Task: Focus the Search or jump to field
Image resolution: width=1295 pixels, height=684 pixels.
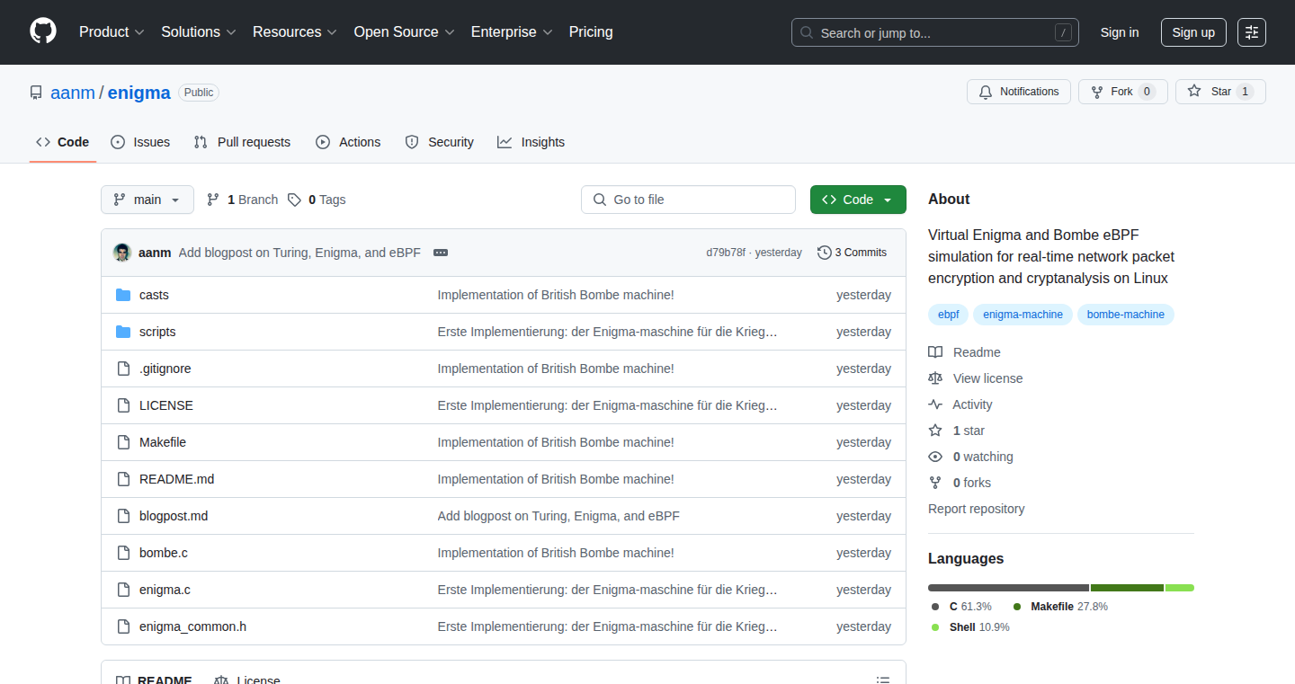Action: [935, 32]
